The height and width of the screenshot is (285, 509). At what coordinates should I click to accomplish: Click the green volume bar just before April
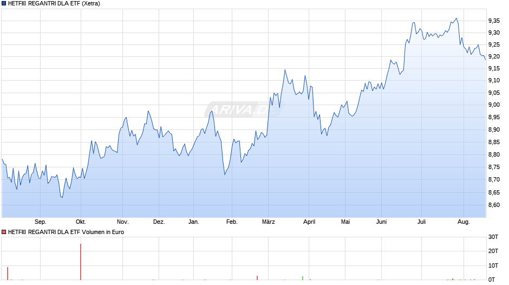[303, 278]
